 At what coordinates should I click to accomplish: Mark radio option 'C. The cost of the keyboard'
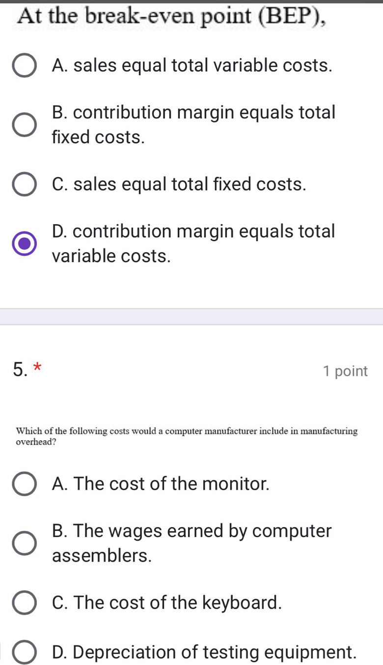tap(24, 603)
